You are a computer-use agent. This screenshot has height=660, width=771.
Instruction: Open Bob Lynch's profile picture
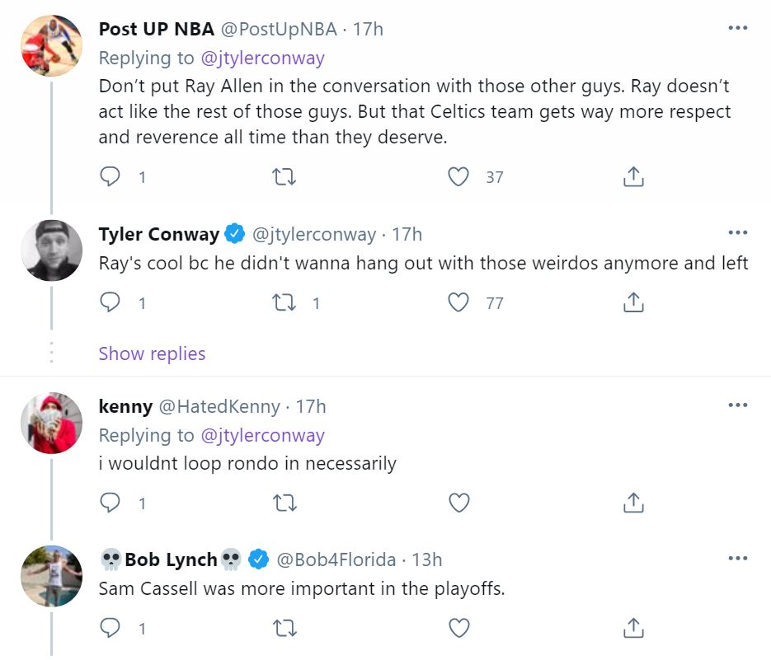(51, 576)
